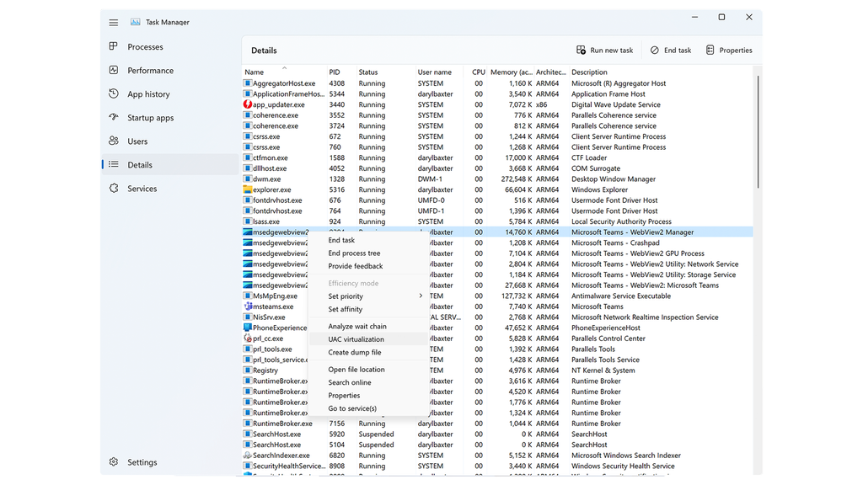Select the Processes icon in the sidebar
Image resolution: width=863 pixels, height=485 pixels.
[115, 47]
